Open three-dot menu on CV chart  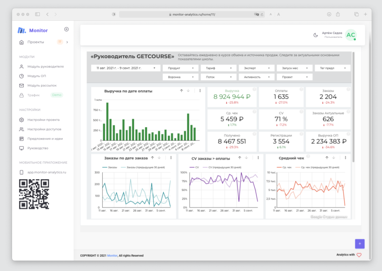(x=258, y=158)
